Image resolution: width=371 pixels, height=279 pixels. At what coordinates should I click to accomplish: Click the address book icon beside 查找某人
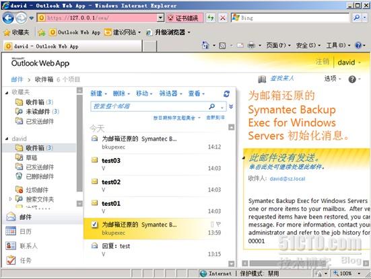tap(262, 79)
